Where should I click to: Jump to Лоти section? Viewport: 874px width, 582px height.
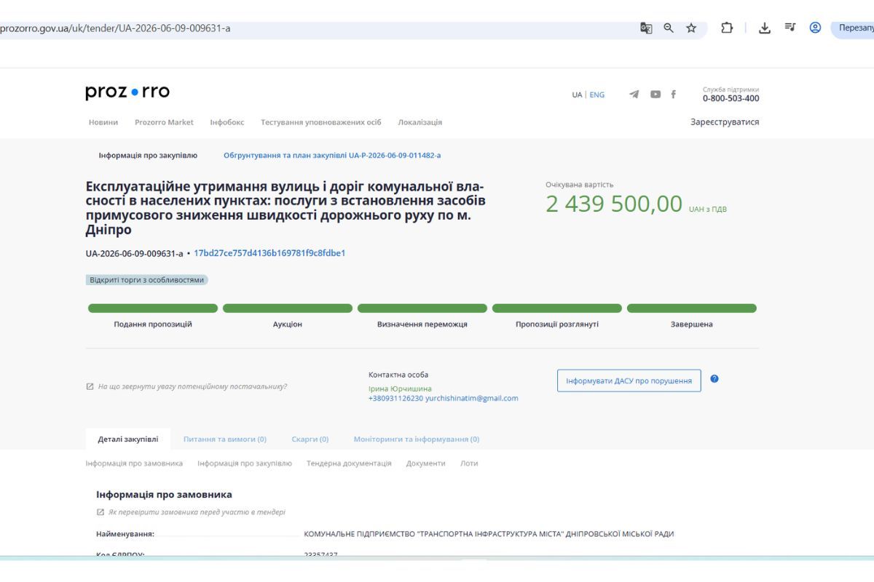469,463
